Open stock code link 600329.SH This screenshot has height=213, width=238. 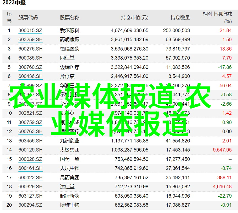click(x=30, y=186)
